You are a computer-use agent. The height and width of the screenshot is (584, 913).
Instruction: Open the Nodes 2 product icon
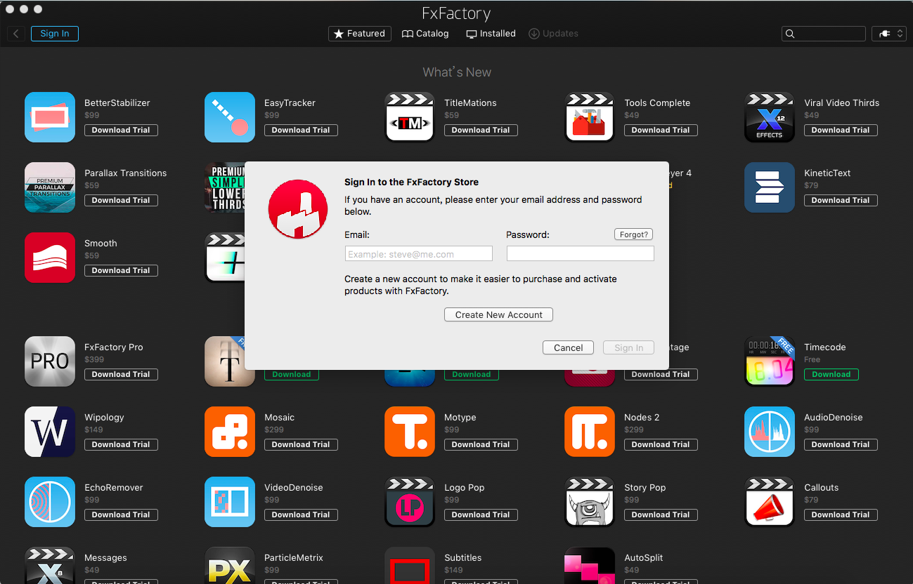coord(590,432)
